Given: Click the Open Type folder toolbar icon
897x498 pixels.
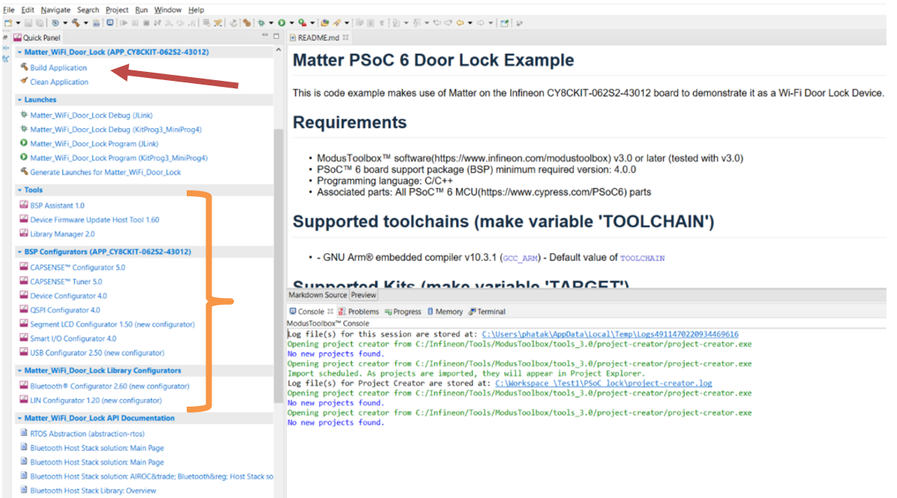Looking at the screenshot, I should [325, 23].
